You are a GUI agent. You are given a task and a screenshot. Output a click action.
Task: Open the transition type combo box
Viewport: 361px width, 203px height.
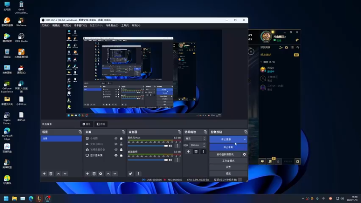tap(195, 138)
